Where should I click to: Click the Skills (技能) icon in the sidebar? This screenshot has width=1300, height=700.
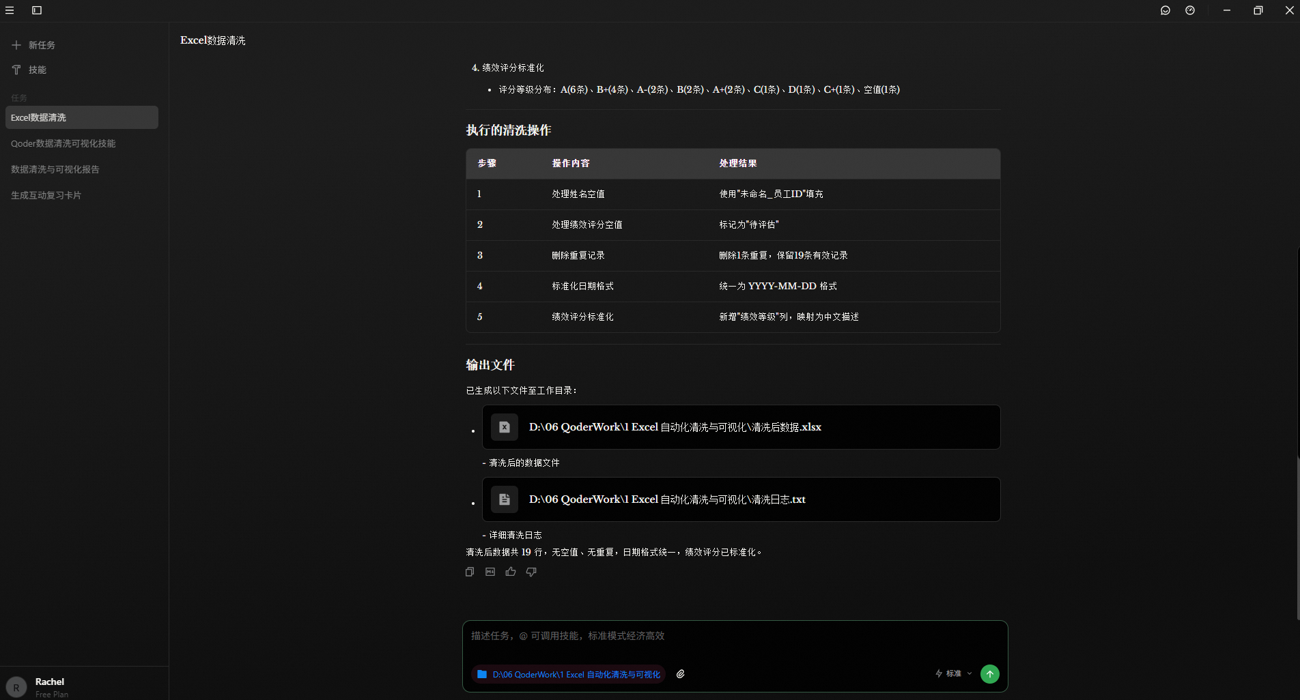coord(16,70)
